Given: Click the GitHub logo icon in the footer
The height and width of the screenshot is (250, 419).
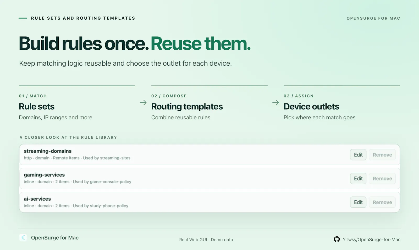Looking at the screenshot, I should point(337,239).
